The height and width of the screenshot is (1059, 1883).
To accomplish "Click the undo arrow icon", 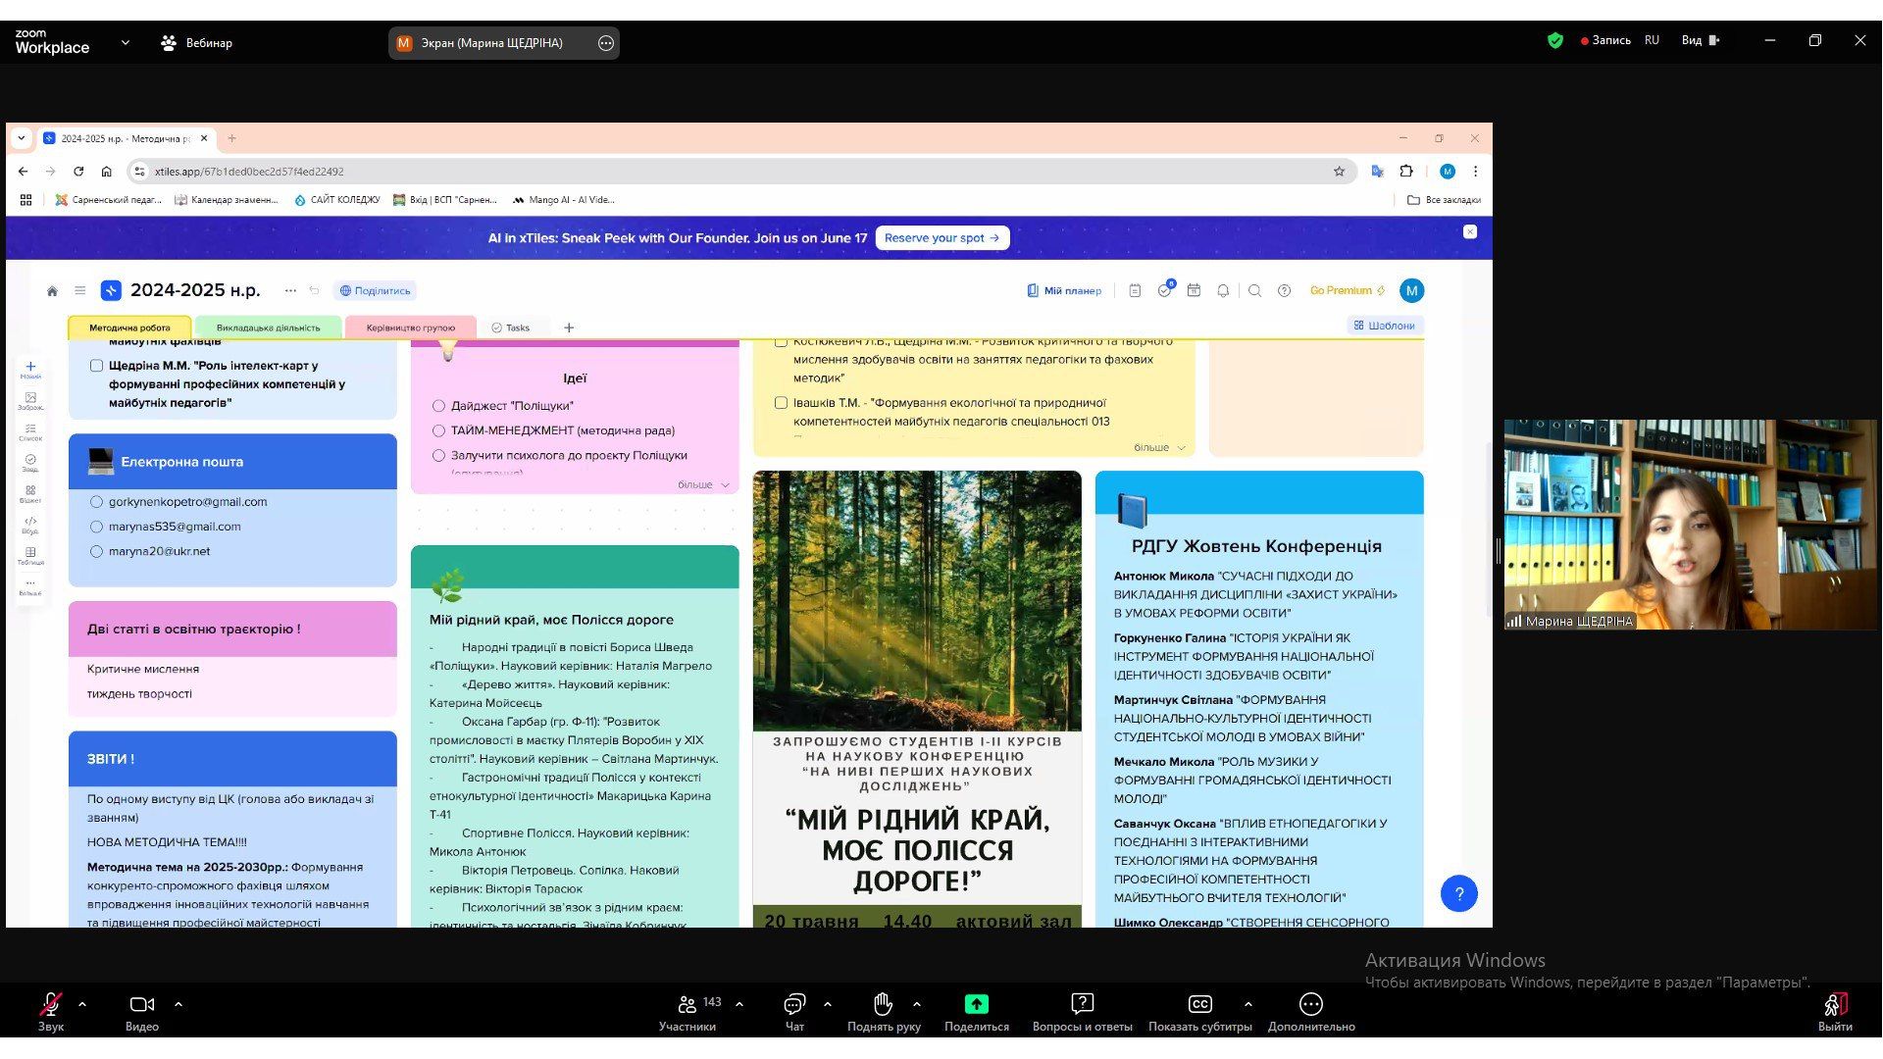I will click(x=314, y=291).
